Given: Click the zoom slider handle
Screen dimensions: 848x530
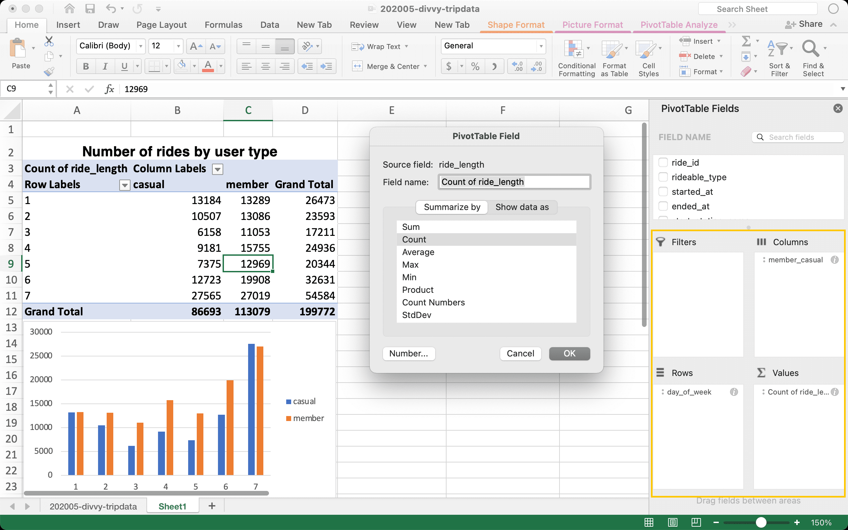Looking at the screenshot, I should pyautogui.click(x=761, y=522).
